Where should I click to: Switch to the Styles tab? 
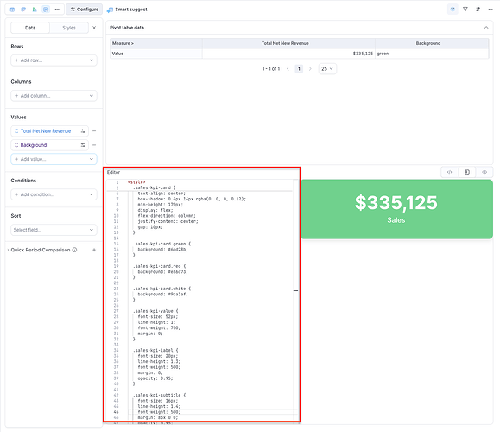coord(69,28)
